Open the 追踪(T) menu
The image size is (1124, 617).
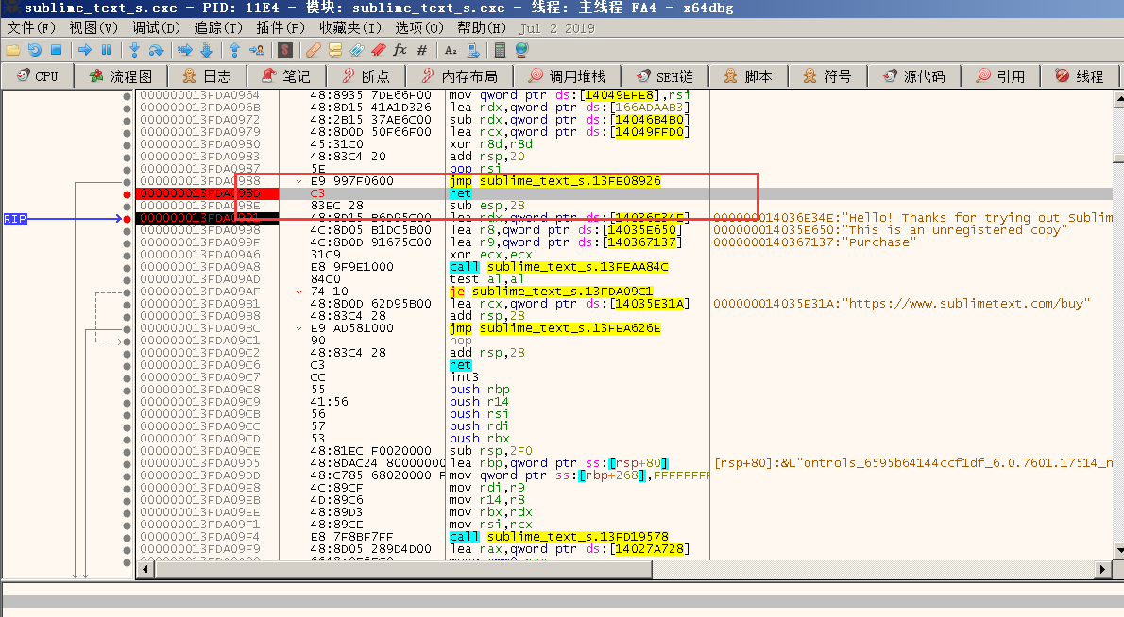(218, 28)
